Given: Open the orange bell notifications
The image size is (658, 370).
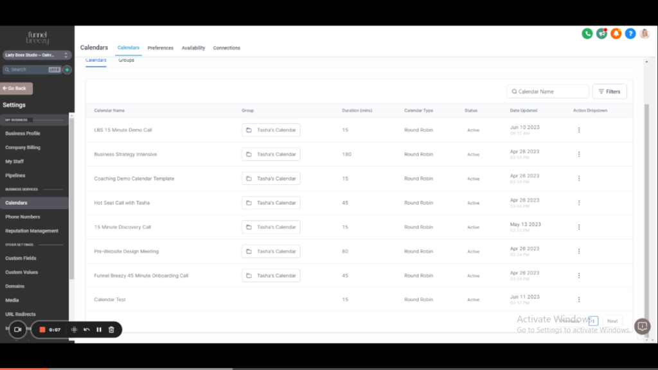Looking at the screenshot, I should click(x=616, y=33).
